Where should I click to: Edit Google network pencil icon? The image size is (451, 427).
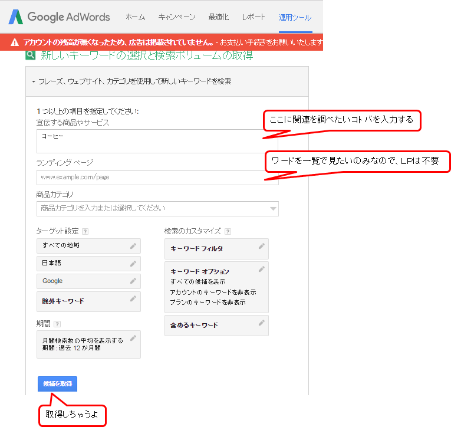click(x=133, y=281)
